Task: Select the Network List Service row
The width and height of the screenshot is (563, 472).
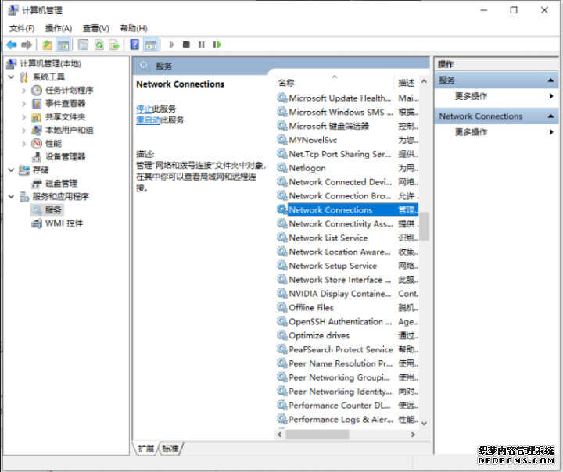Action: (x=347, y=238)
